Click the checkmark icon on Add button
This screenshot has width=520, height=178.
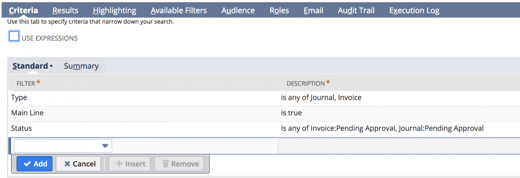[x=27, y=164]
